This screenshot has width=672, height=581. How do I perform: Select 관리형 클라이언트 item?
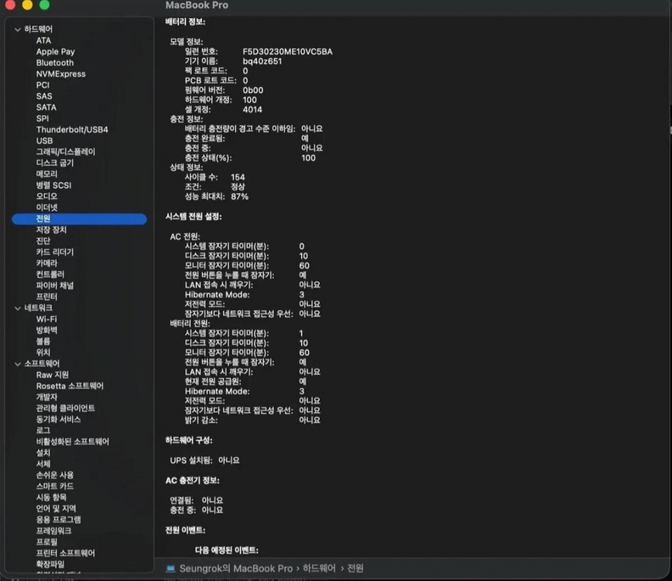pyautogui.click(x=66, y=408)
